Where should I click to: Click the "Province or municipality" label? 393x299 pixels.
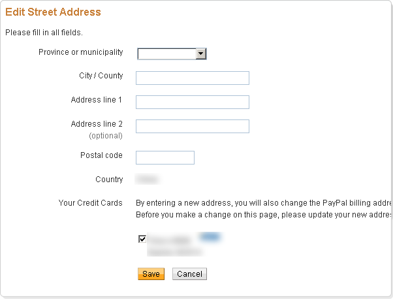coord(81,52)
